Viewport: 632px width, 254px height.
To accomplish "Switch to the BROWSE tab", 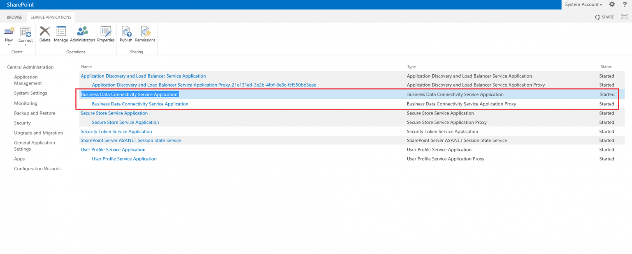I will 14,17.
